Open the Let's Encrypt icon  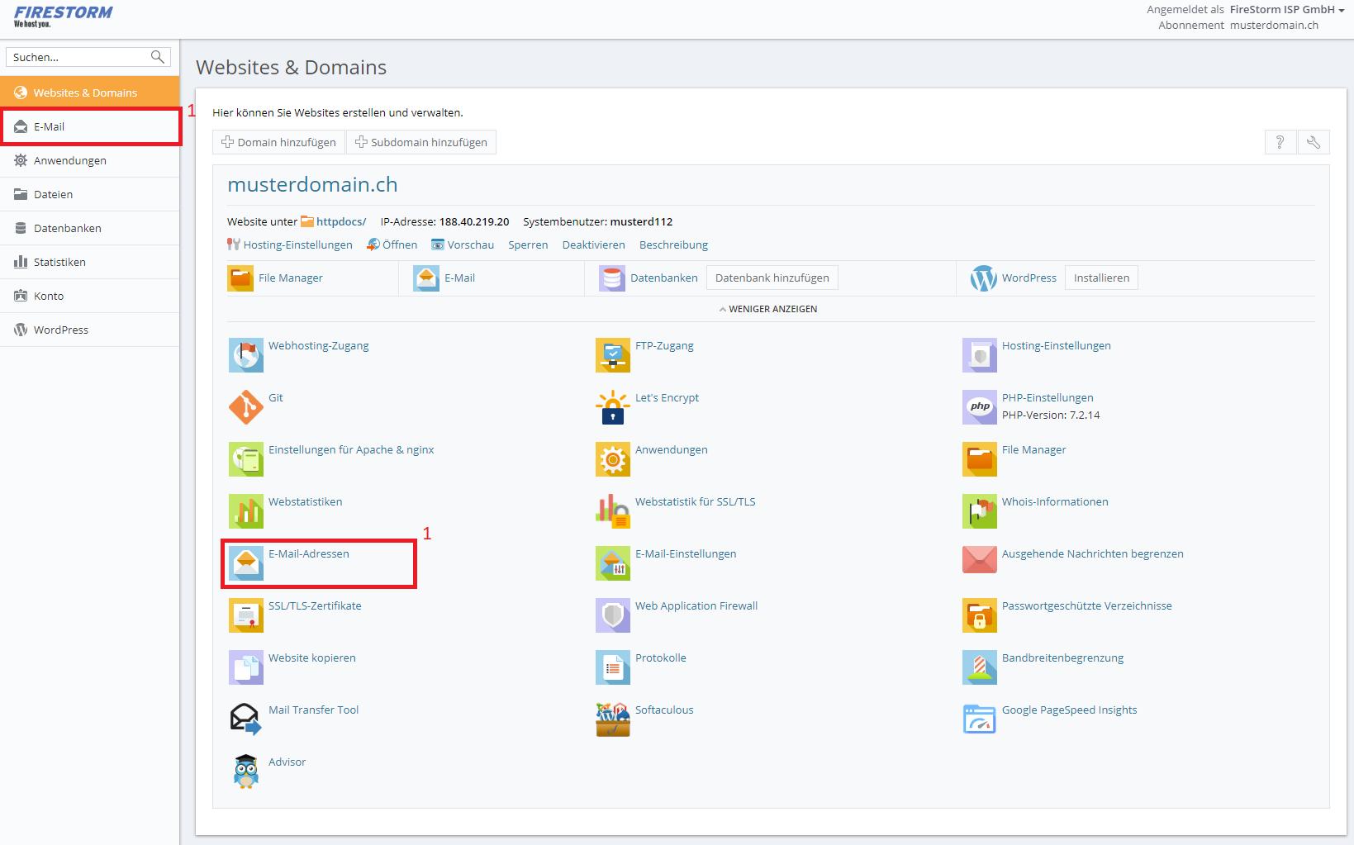pos(612,407)
